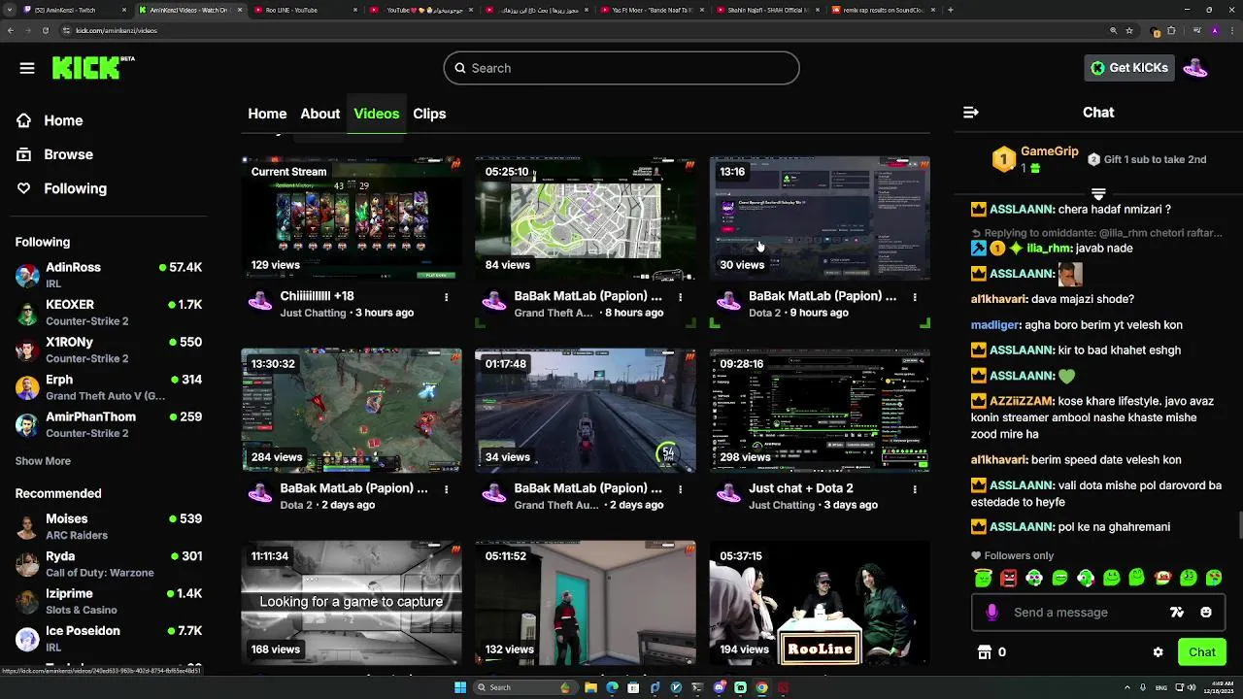Open Windows Start menu
Screen dimensions: 1243x699
460,687
